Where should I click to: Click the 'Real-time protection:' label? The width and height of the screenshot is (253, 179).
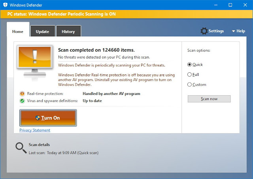(45, 94)
